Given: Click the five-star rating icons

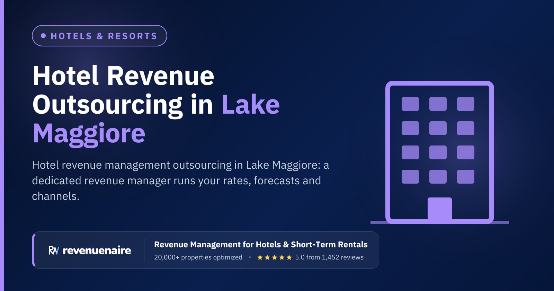Looking at the screenshot, I should 275,257.
